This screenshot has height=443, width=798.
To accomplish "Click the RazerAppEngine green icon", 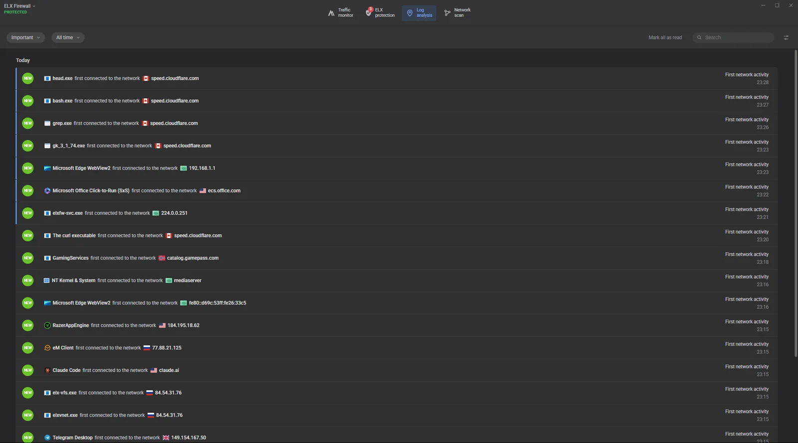I will 47,325.
